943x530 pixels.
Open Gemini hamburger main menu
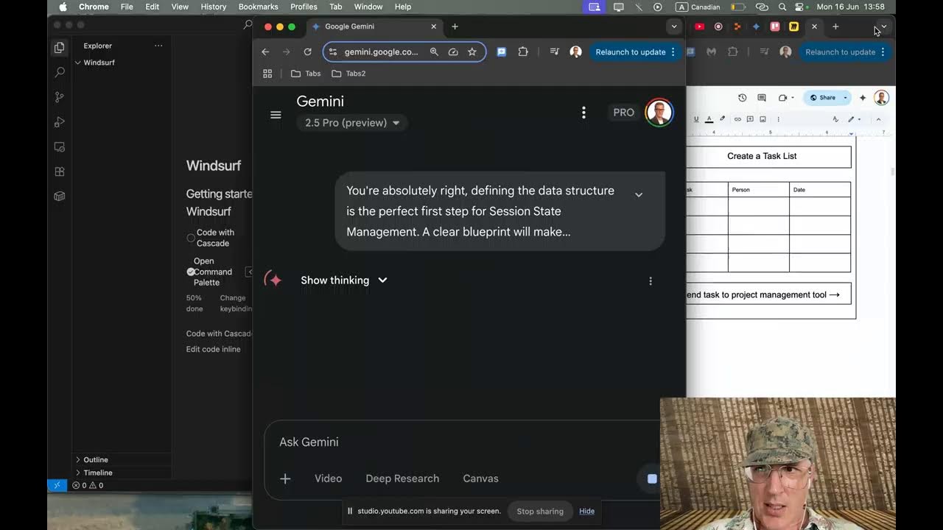pos(276,115)
